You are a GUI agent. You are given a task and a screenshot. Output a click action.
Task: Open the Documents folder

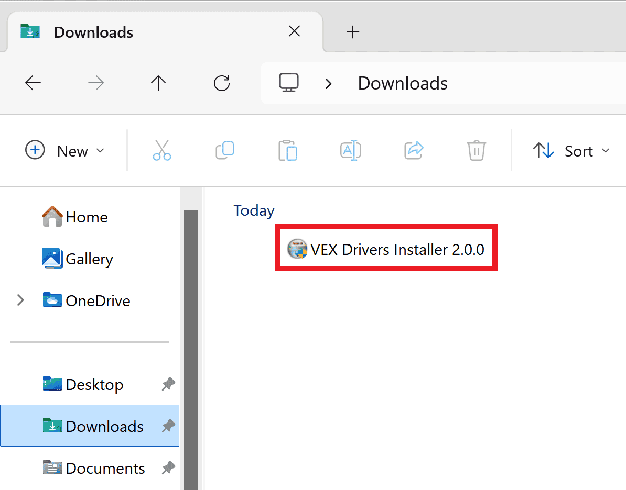(x=105, y=468)
